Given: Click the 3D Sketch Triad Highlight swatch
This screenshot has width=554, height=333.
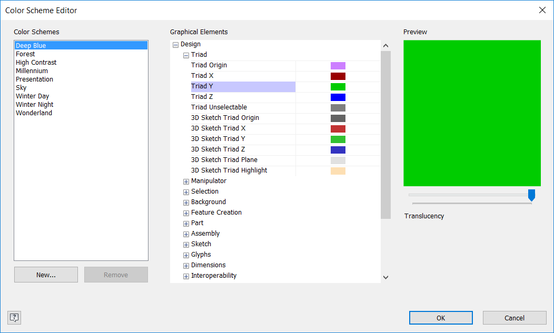Looking at the screenshot, I should [x=338, y=171].
